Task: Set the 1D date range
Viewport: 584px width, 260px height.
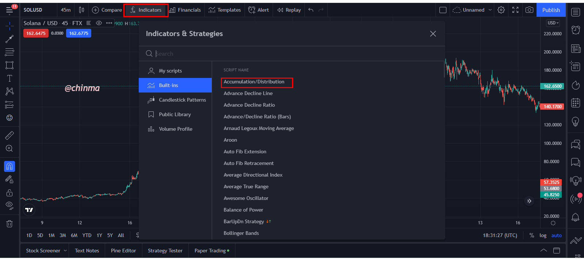Action: pyautogui.click(x=29, y=235)
